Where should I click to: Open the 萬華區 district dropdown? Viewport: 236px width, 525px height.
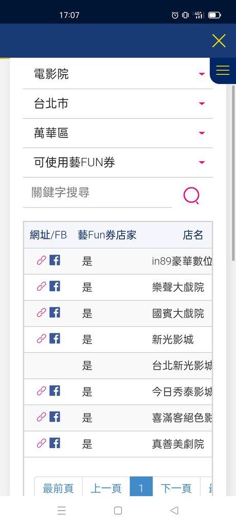pyautogui.click(x=118, y=133)
